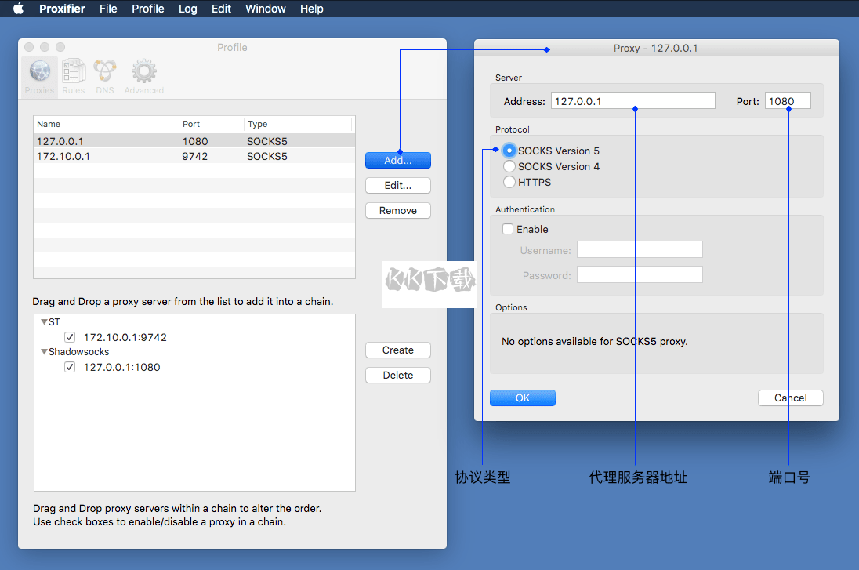Image resolution: width=859 pixels, height=570 pixels.
Task: Toggle the 127.0.0.1:1080 chain checkbox
Action: [x=71, y=367]
